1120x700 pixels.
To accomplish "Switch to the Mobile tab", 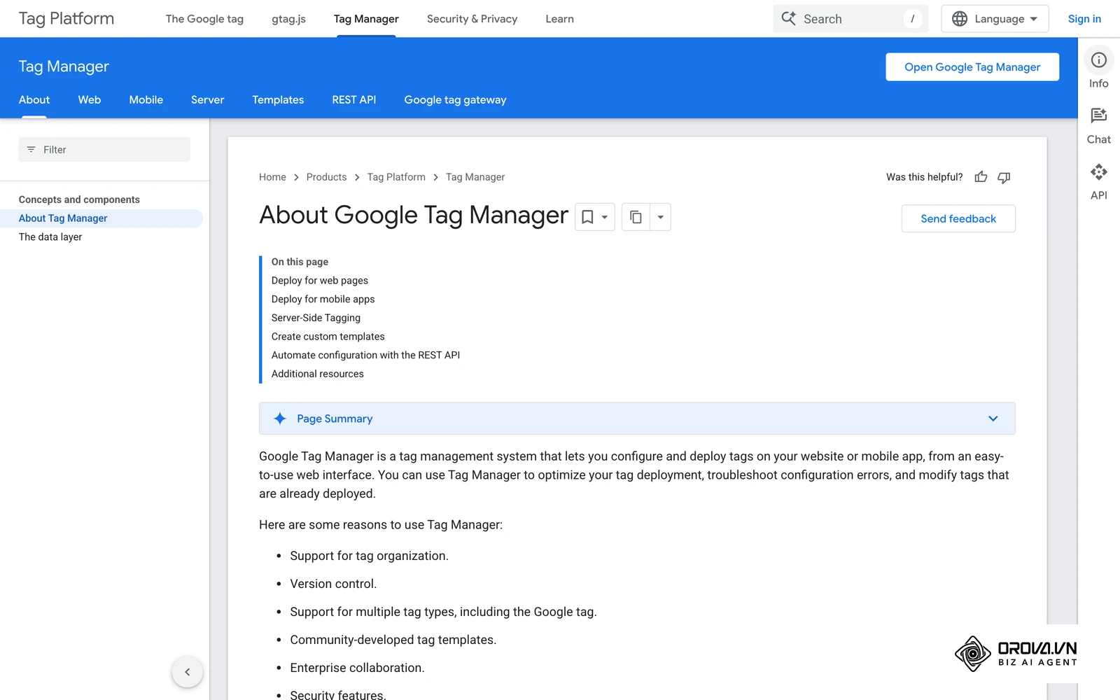I will (146, 100).
